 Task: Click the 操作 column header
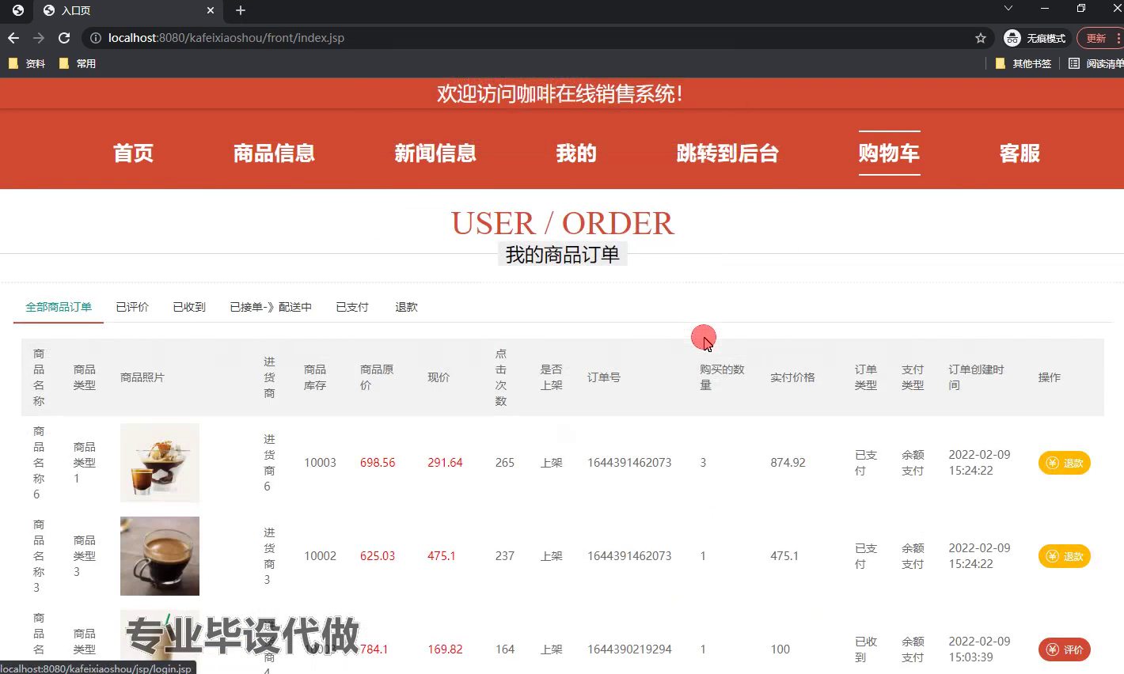pos(1050,377)
